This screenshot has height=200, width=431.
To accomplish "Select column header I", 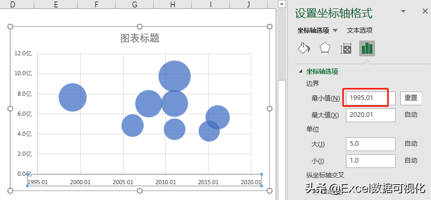I will tap(211, 4).
